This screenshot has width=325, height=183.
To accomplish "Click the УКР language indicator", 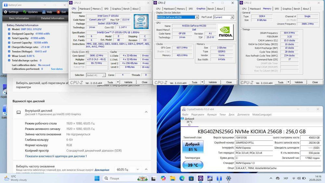I will pyautogui.click(x=286, y=178).
